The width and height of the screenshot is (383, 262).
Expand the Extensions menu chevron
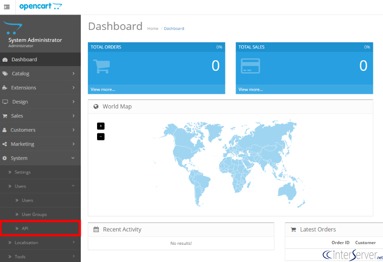(x=74, y=88)
